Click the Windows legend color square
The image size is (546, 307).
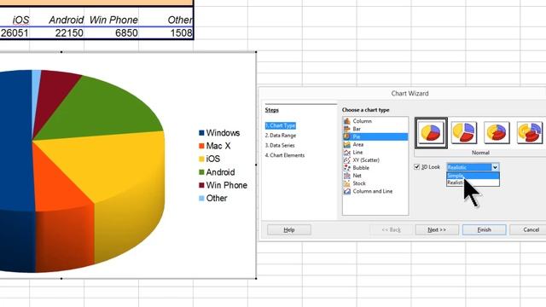click(201, 133)
